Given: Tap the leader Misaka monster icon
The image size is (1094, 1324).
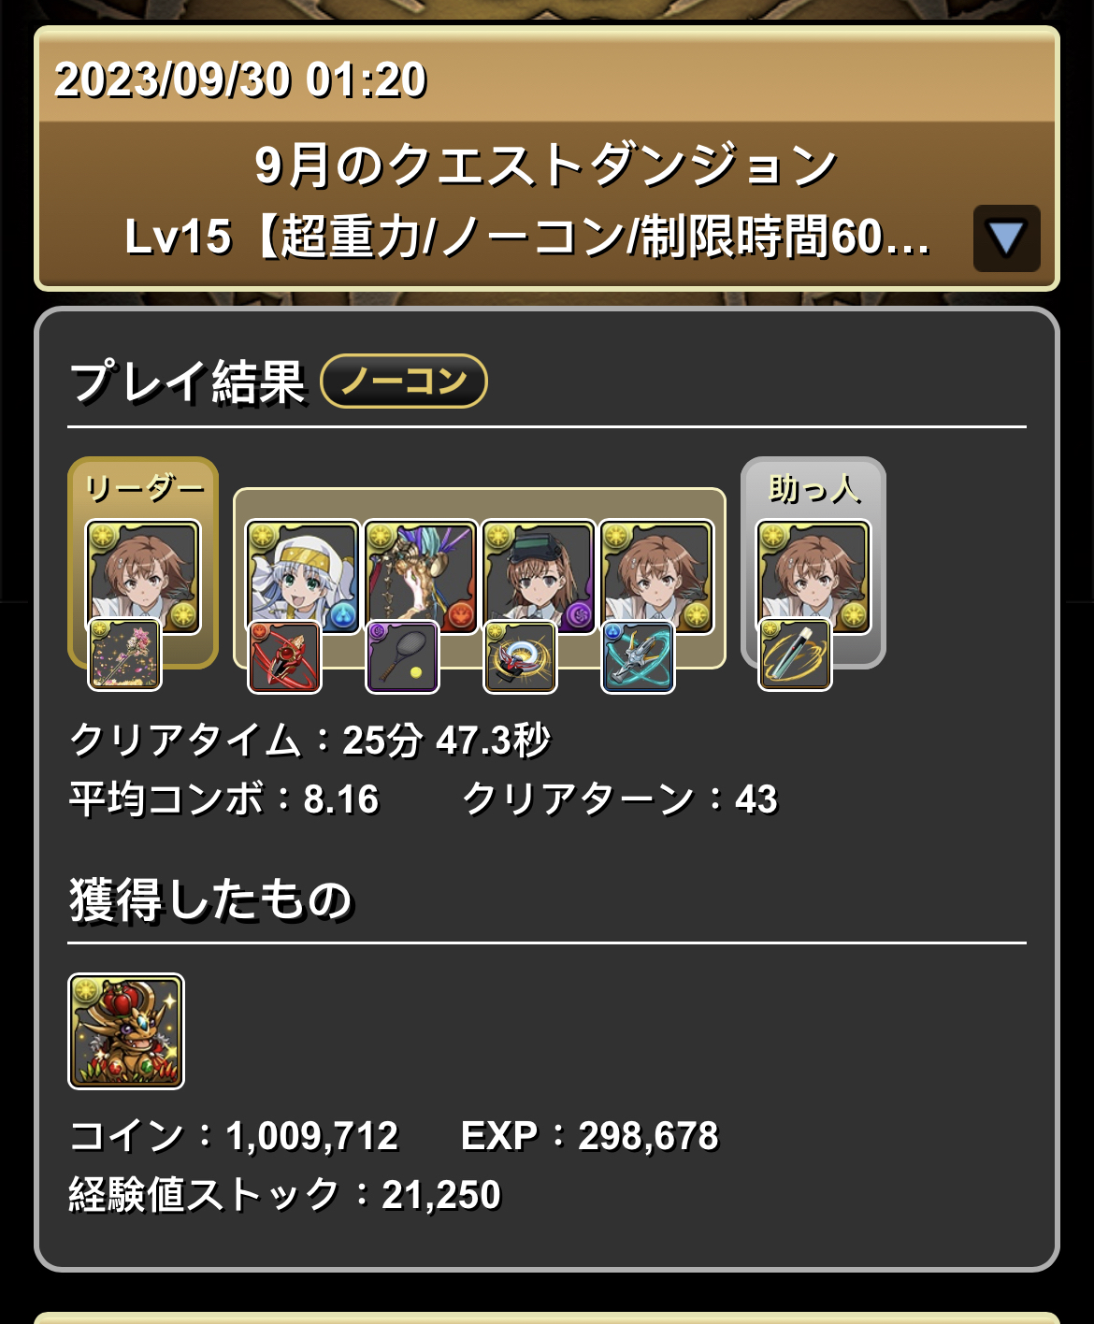Looking at the screenshot, I should click(x=143, y=576).
